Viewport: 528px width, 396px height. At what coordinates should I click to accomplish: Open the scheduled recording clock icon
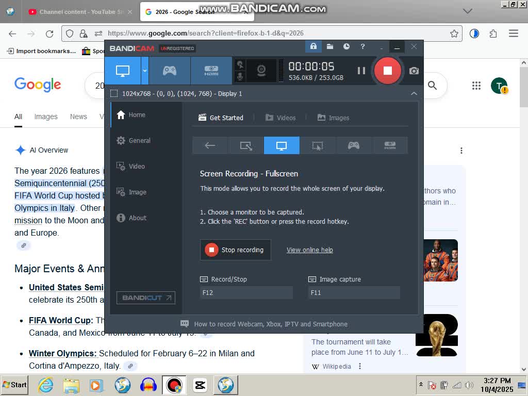[x=346, y=46]
